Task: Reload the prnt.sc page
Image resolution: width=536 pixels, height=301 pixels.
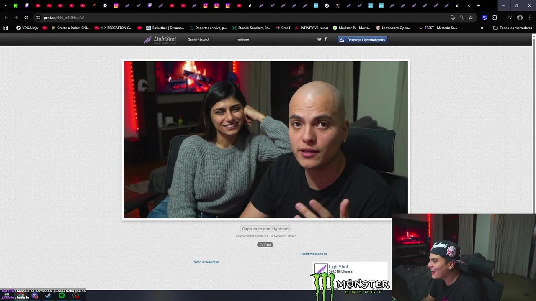Action: (x=26, y=18)
